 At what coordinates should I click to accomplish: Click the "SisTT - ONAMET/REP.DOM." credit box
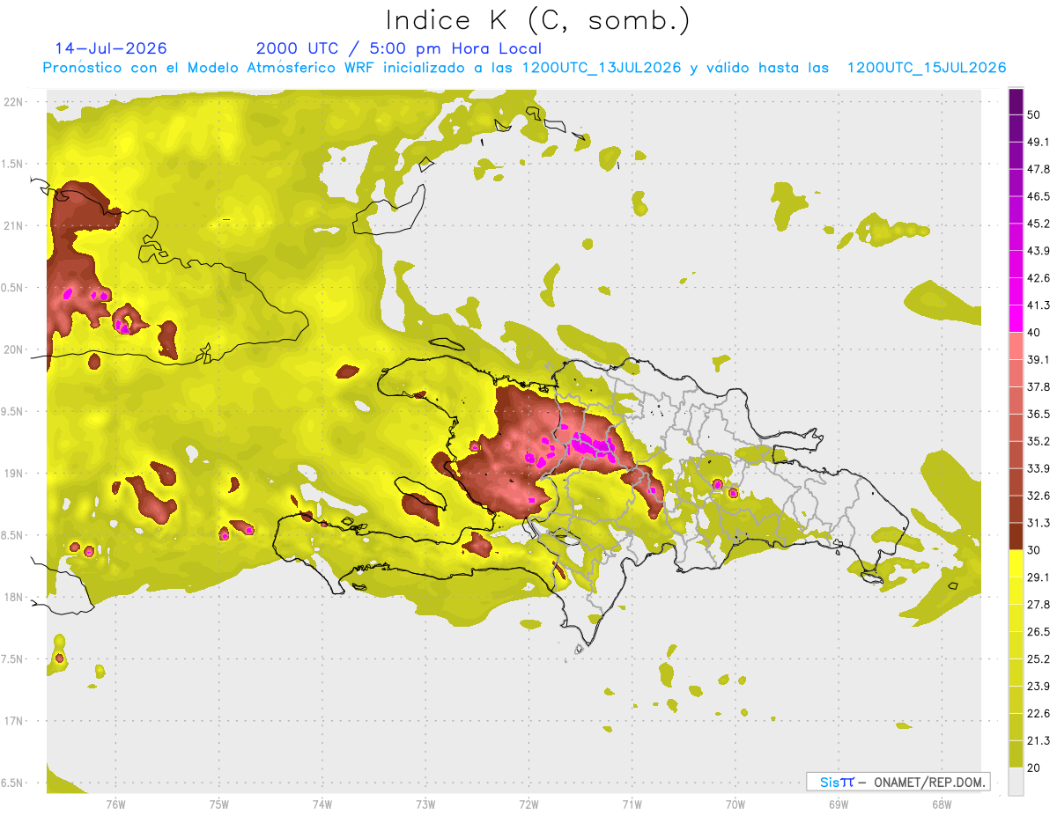pyautogui.click(x=898, y=782)
